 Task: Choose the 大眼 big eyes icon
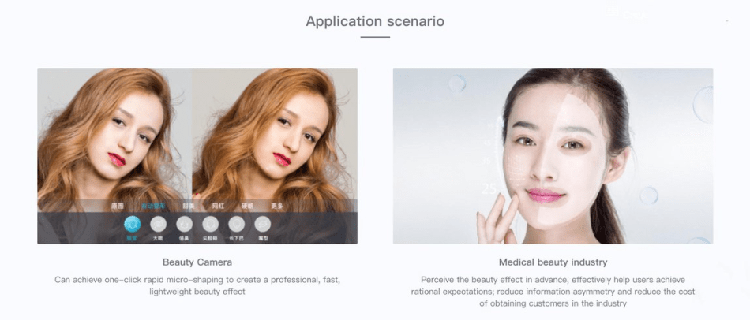click(159, 224)
